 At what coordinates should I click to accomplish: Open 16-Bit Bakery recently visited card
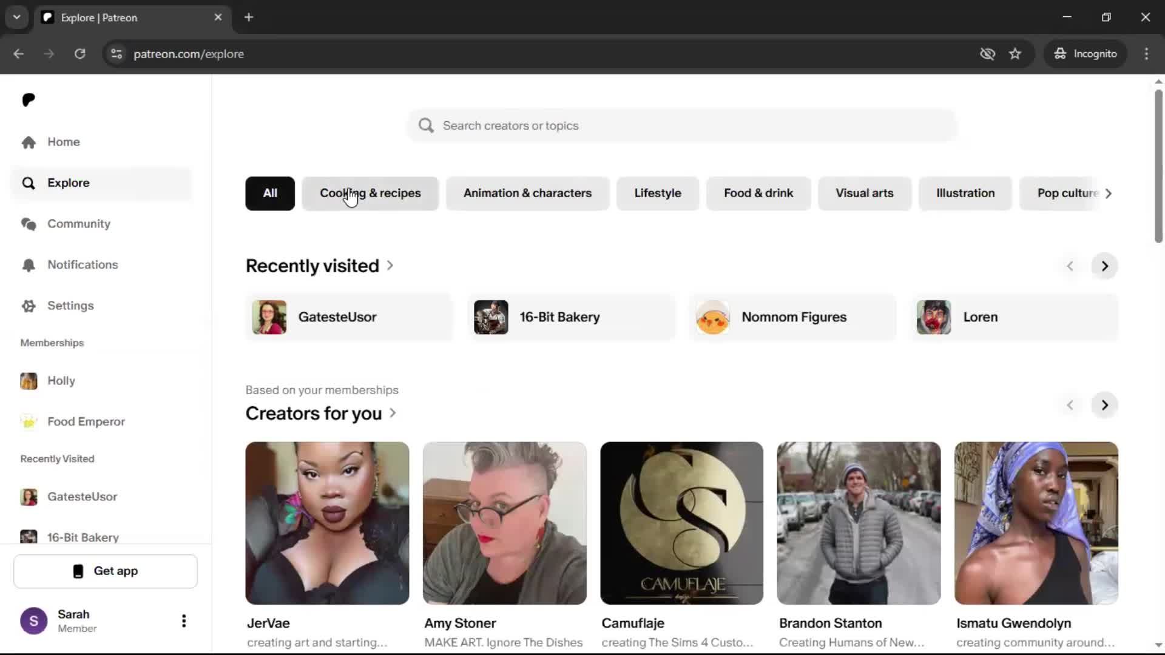(x=571, y=317)
